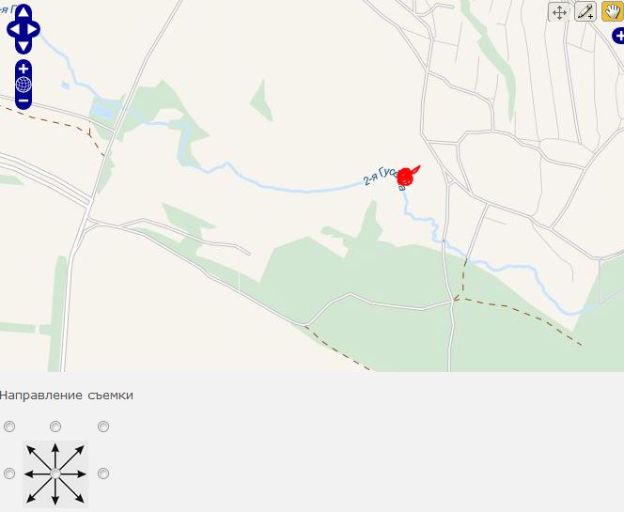
Task: Click the small blue pond near road
Action: [104, 111]
